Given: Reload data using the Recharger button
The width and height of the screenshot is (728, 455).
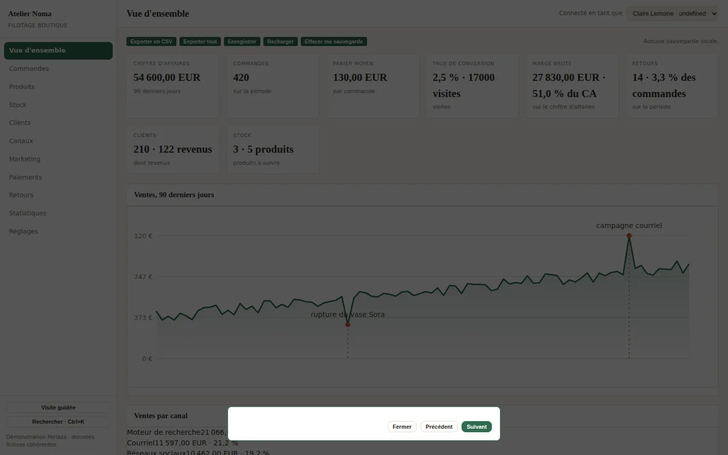Looking at the screenshot, I should (x=280, y=42).
